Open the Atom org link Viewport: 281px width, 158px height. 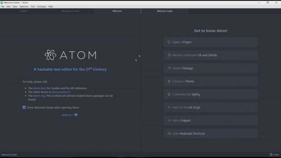pos(39,96)
